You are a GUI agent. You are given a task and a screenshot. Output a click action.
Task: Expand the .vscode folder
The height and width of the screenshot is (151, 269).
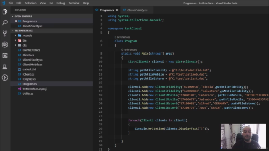(15, 36)
